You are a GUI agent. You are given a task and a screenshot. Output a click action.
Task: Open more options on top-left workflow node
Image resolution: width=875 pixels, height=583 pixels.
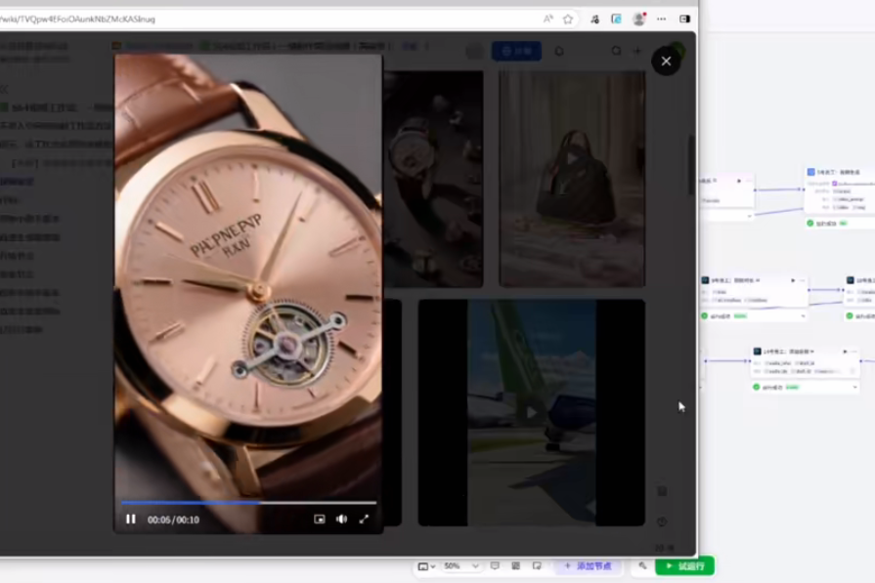[749, 181]
